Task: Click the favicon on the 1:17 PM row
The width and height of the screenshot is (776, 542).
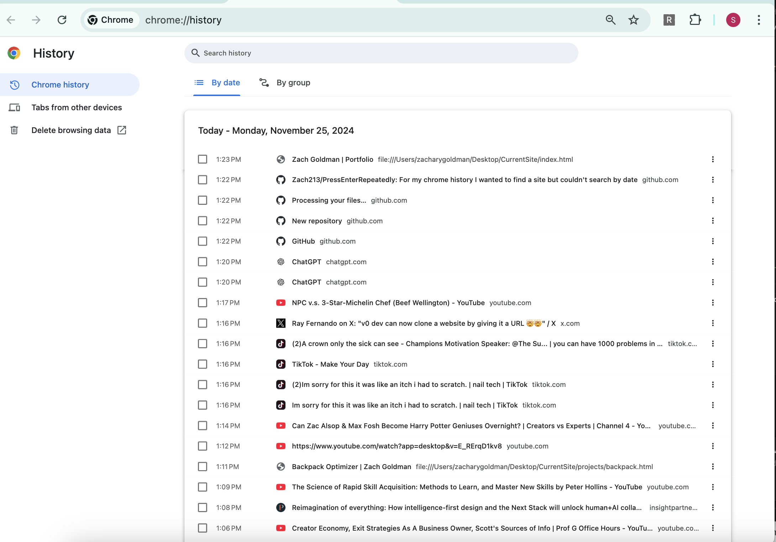Action: click(x=281, y=303)
